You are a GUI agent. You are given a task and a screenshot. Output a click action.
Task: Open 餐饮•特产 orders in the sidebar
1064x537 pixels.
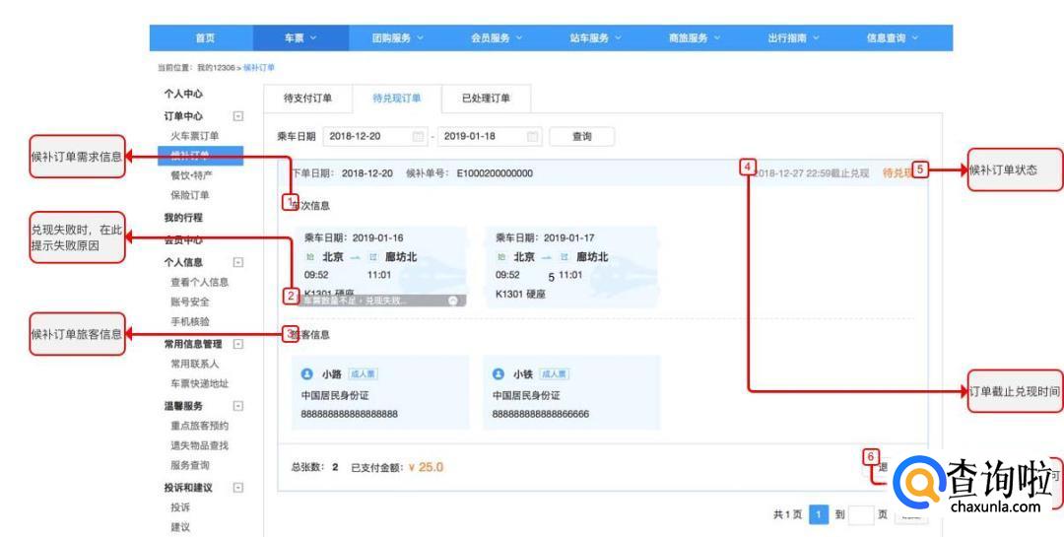[x=191, y=175]
